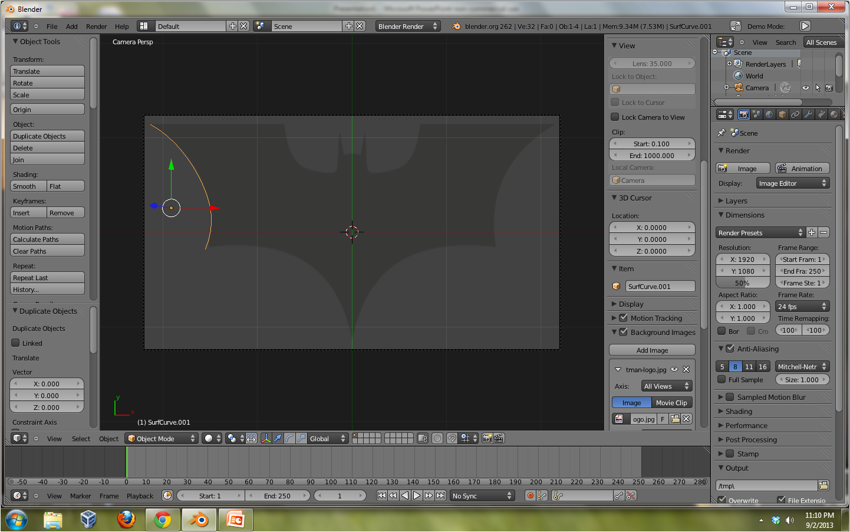Toggle the Anti-Aliasing checkbox
The width and height of the screenshot is (850, 532).
730,349
